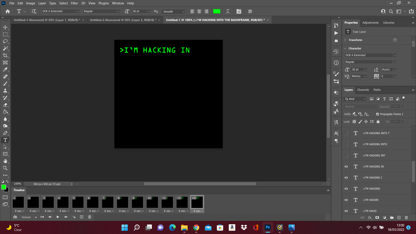Open frame 13 delay time dropdown

pyautogui.click(x=198, y=211)
